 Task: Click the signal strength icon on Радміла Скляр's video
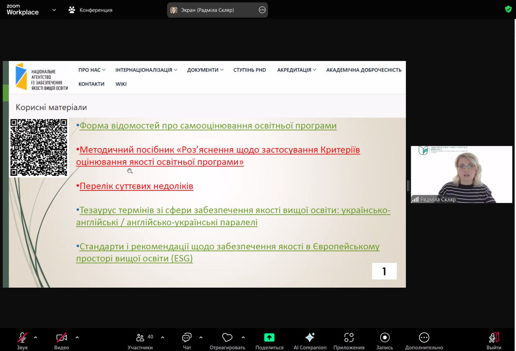click(x=415, y=200)
